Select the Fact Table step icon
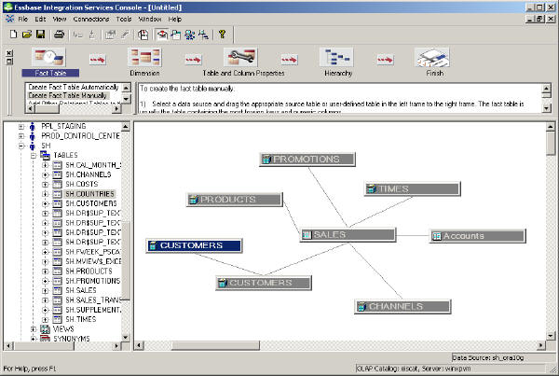Image resolution: width=559 pixels, height=376 pixels. click(x=48, y=57)
